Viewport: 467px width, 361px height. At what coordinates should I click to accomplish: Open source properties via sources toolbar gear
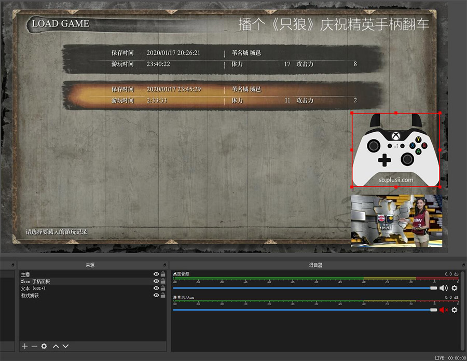click(x=44, y=346)
